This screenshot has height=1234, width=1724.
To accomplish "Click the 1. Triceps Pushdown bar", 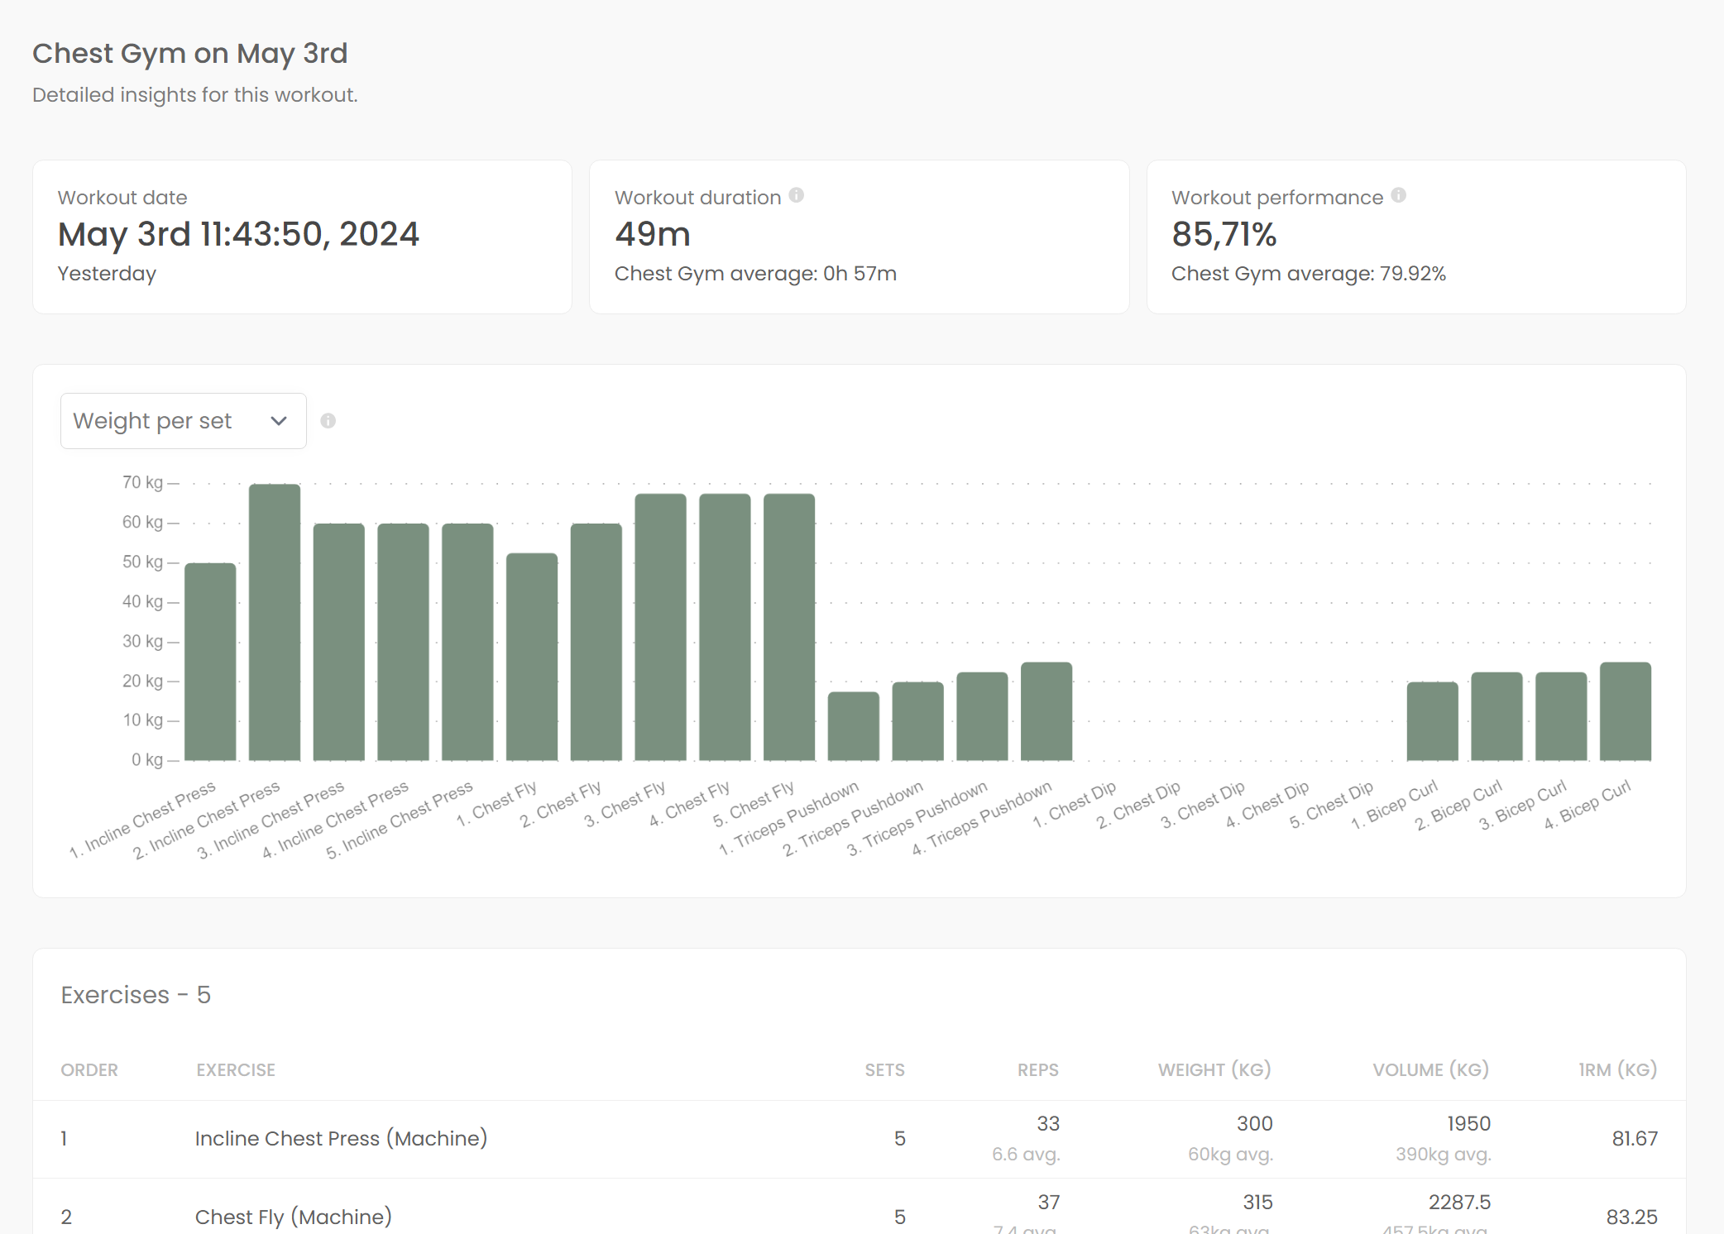I will click(x=853, y=726).
